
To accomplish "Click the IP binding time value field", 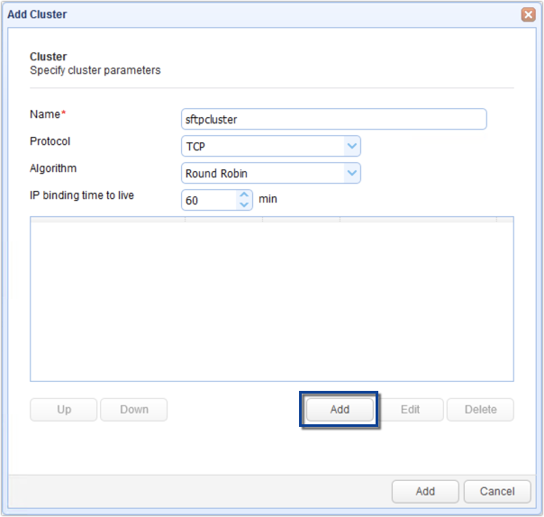I will pyautogui.click(x=207, y=200).
